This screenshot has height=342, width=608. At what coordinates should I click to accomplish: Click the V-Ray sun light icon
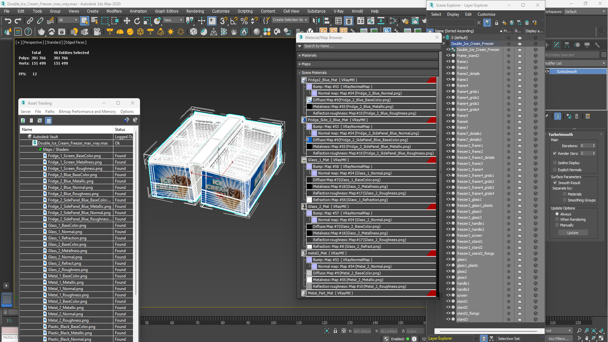click(x=171, y=32)
